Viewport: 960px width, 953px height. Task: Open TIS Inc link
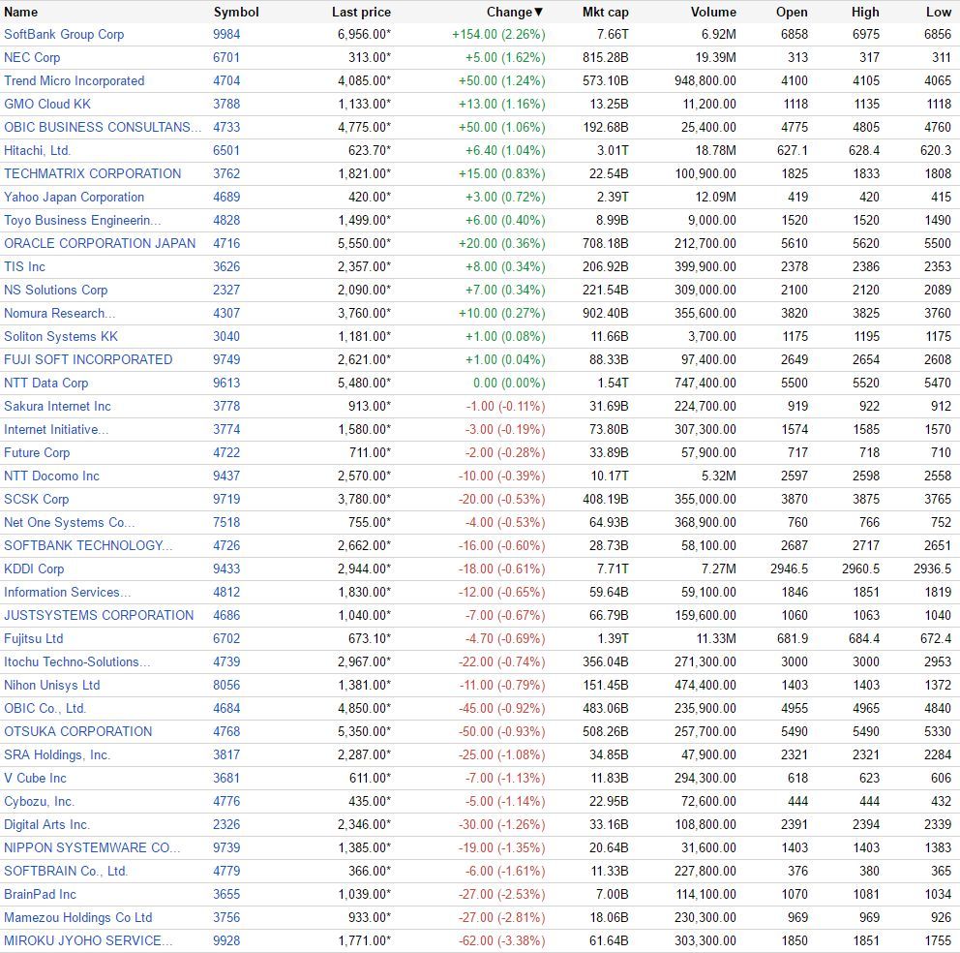click(x=24, y=266)
